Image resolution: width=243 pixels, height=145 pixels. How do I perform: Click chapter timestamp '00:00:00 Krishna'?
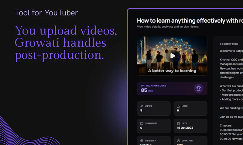(231, 130)
